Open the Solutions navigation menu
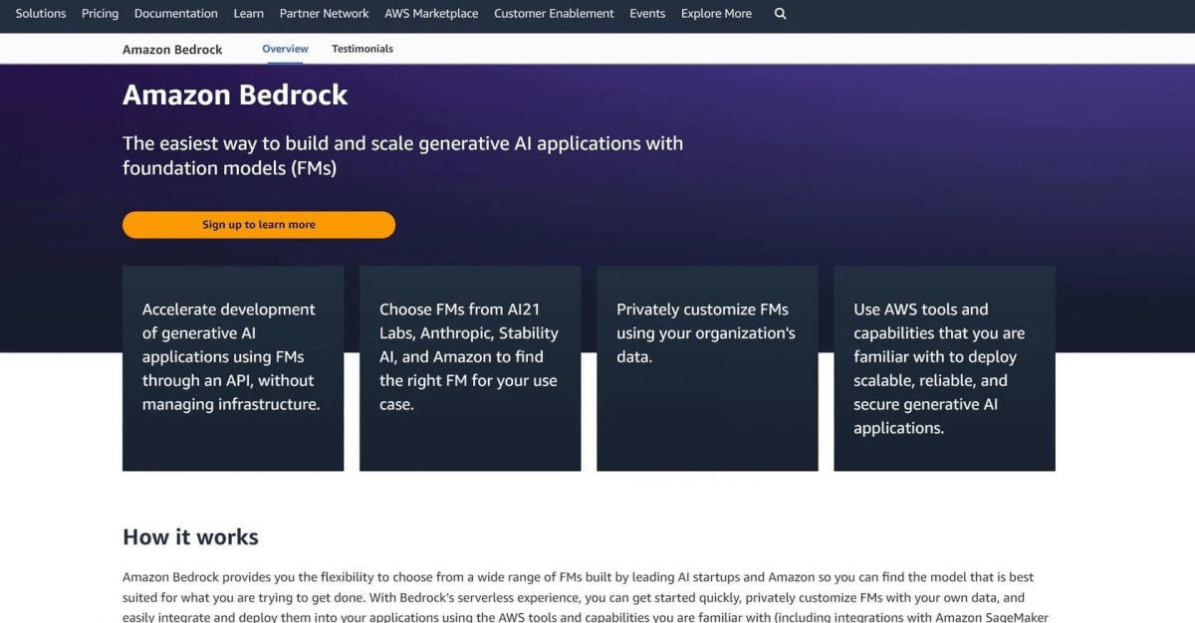Viewport: 1195px width, 623px height. tap(40, 13)
